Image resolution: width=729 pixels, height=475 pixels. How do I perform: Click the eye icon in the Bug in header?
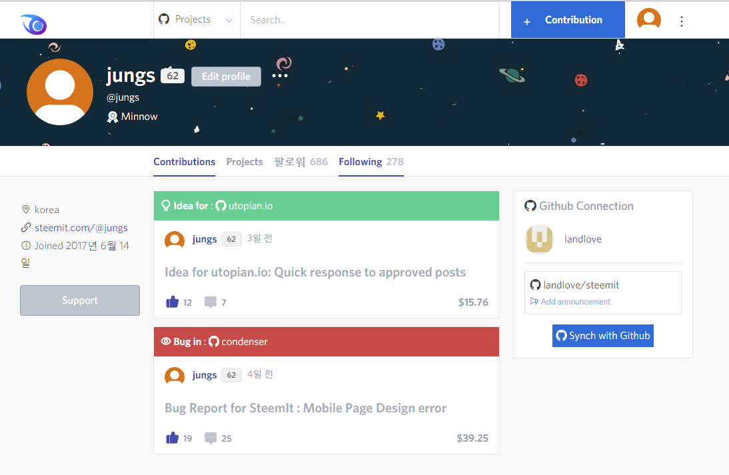coord(166,342)
